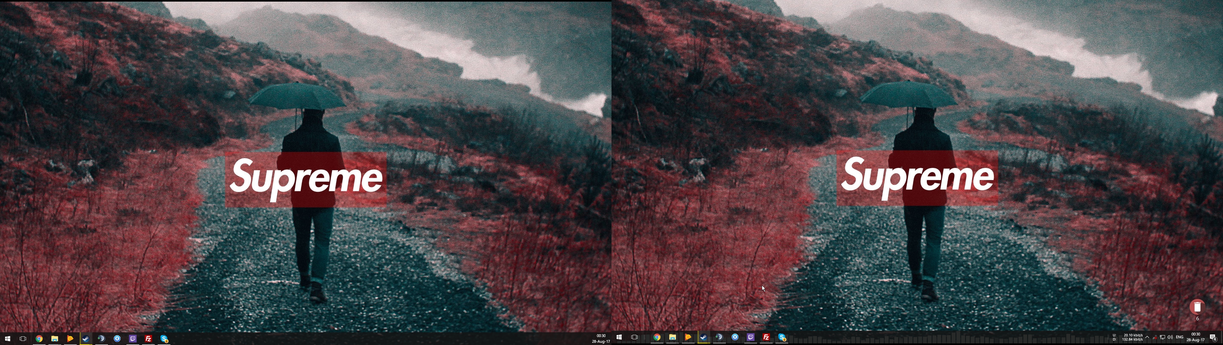This screenshot has width=1223, height=345.
Task: Open TeamSpeak on the left taskbar
Action: click(x=102, y=338)
